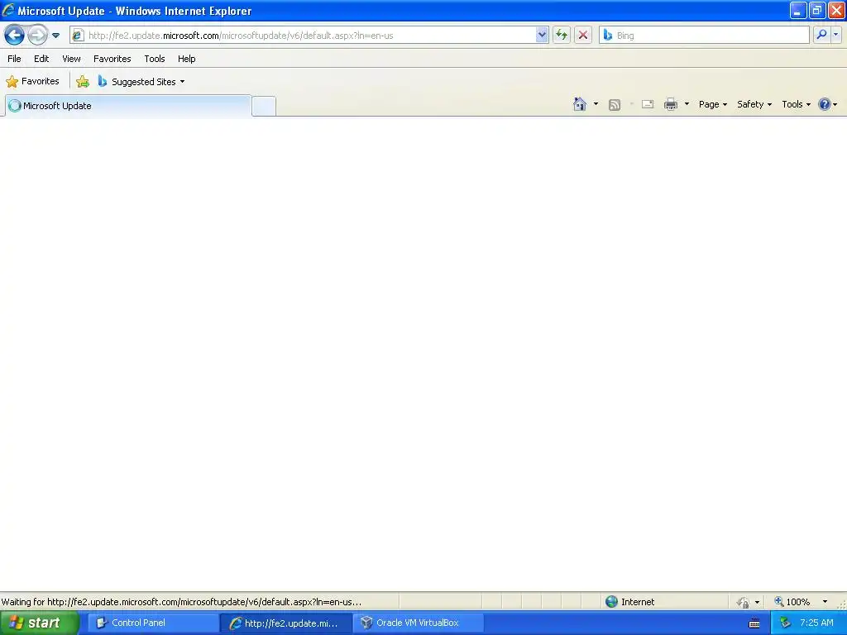This screenshot has width=847, height=635.
Task: Open the recent pages dropdown arrow
Action: point(55,36)
